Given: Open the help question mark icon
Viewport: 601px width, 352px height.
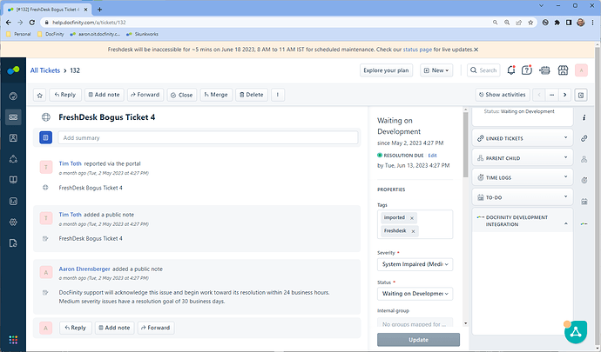Looking at the screenshot, I should (527, 70).
